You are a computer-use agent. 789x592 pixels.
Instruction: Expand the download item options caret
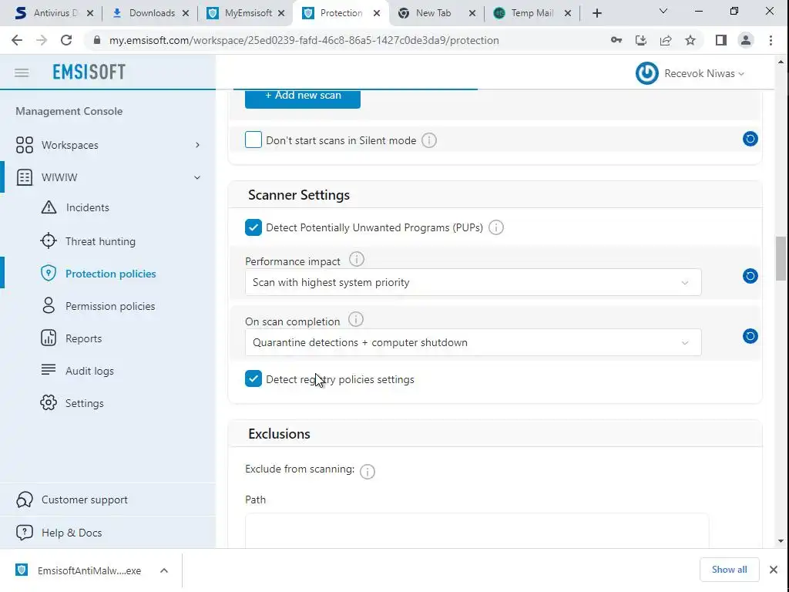point(164,570)
